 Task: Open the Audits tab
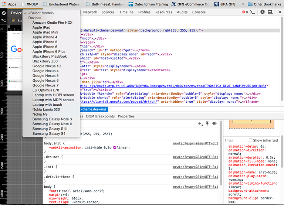pos(182,12)
